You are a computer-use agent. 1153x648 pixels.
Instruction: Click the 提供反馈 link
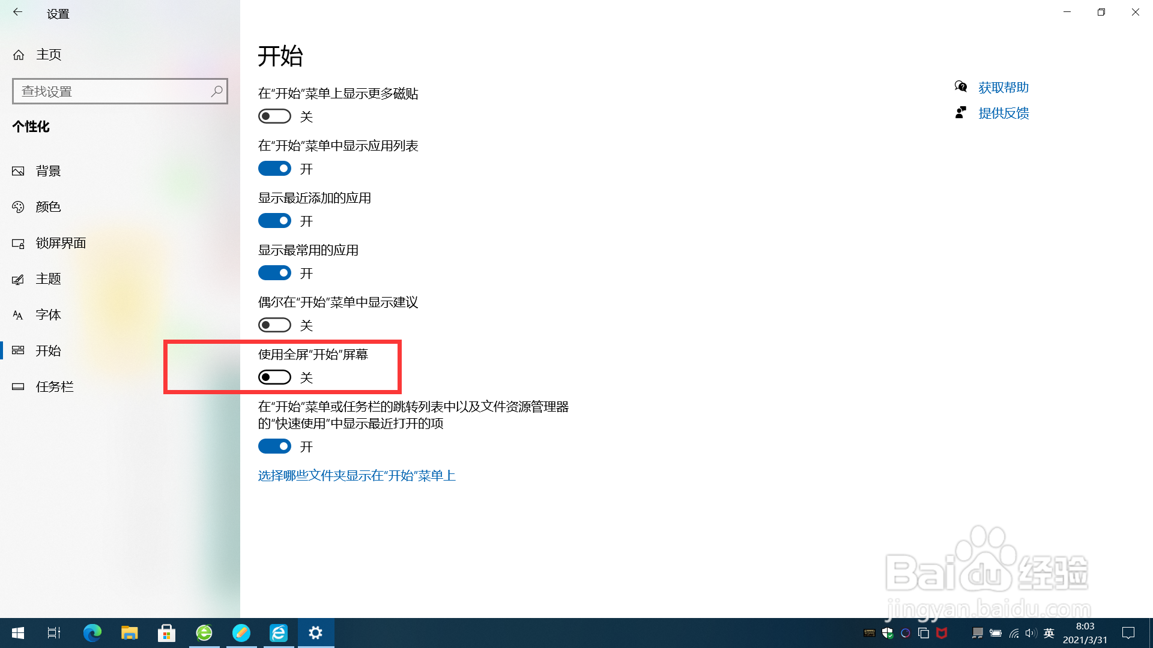tap(1003, 113)
